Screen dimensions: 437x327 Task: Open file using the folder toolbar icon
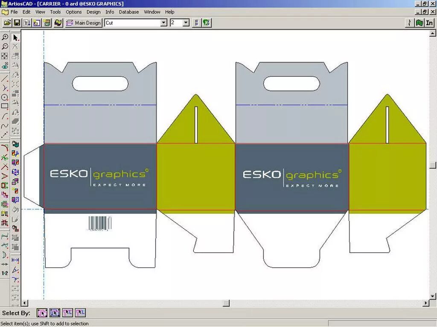[7, 23]
